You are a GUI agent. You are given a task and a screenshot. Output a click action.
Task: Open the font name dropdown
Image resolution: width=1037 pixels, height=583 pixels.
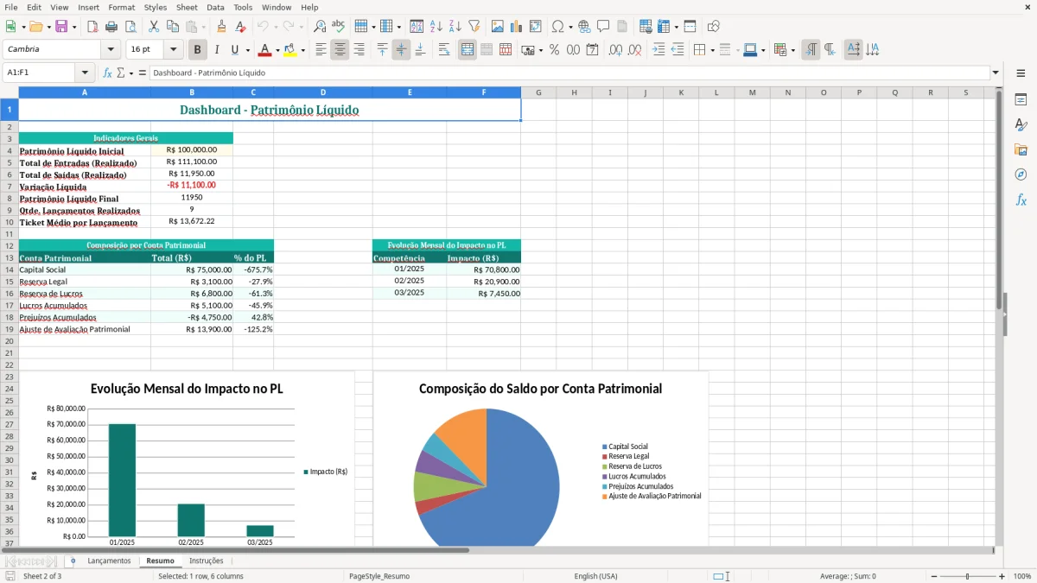(111, 49)
